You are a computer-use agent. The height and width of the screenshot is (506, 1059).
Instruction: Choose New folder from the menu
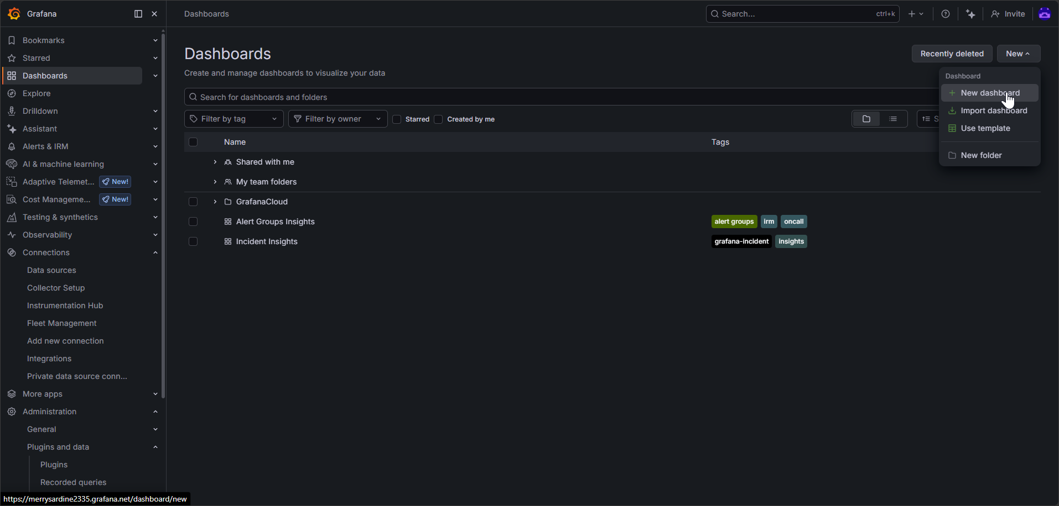click(990, 155)
